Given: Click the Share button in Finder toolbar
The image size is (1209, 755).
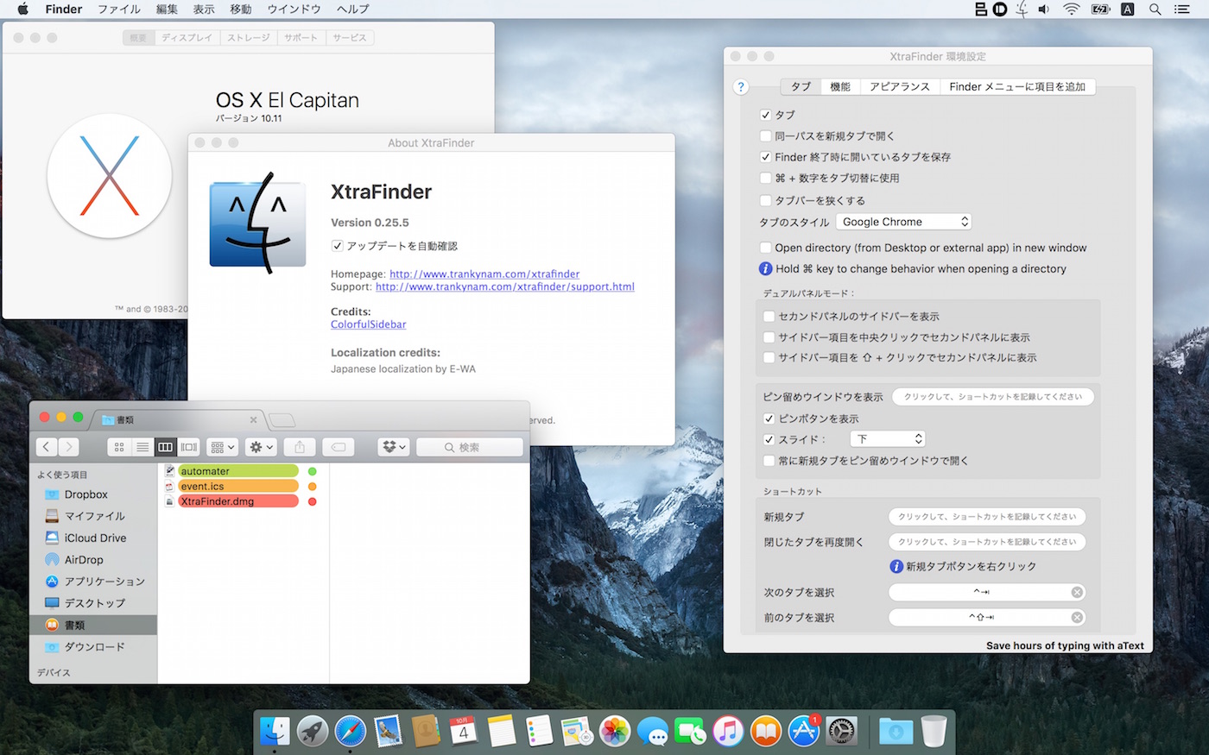Looking at the screenshot, I should (300, 447).
